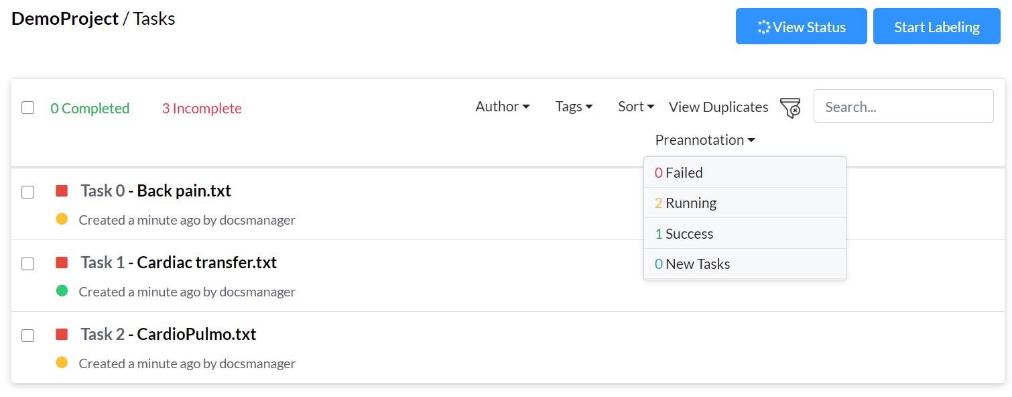Viewport: 1012px width, 397px height.
Task: Select Success filter option
Action: click(x=745, y=234)
